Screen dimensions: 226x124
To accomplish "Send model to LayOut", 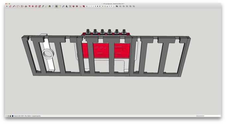I will tap(80, 6).
